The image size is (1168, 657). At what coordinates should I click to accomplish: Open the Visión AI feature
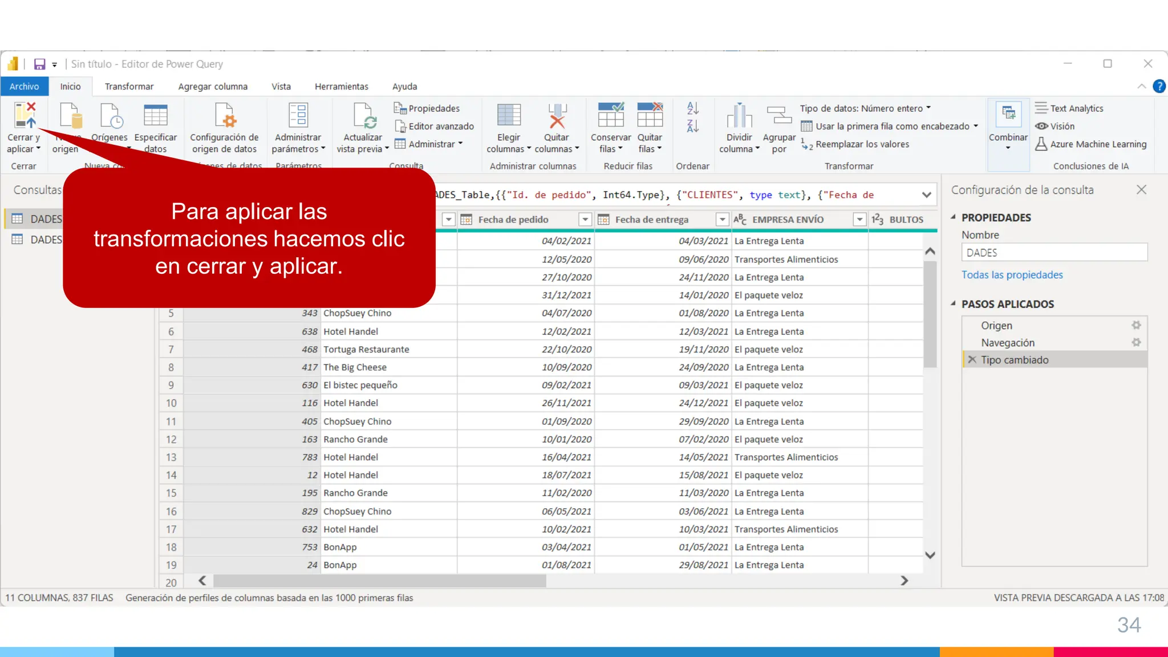[x=1055, y=126]
